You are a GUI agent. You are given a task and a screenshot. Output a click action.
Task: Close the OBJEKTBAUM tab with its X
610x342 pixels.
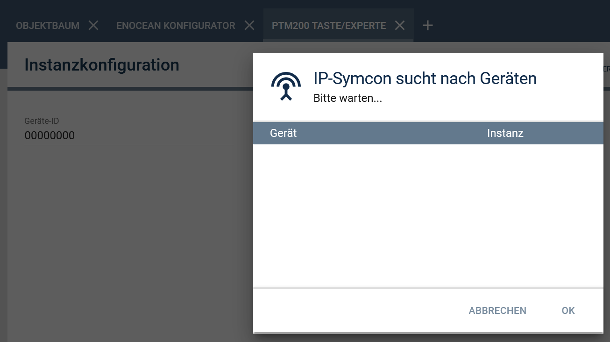point(93,25)
